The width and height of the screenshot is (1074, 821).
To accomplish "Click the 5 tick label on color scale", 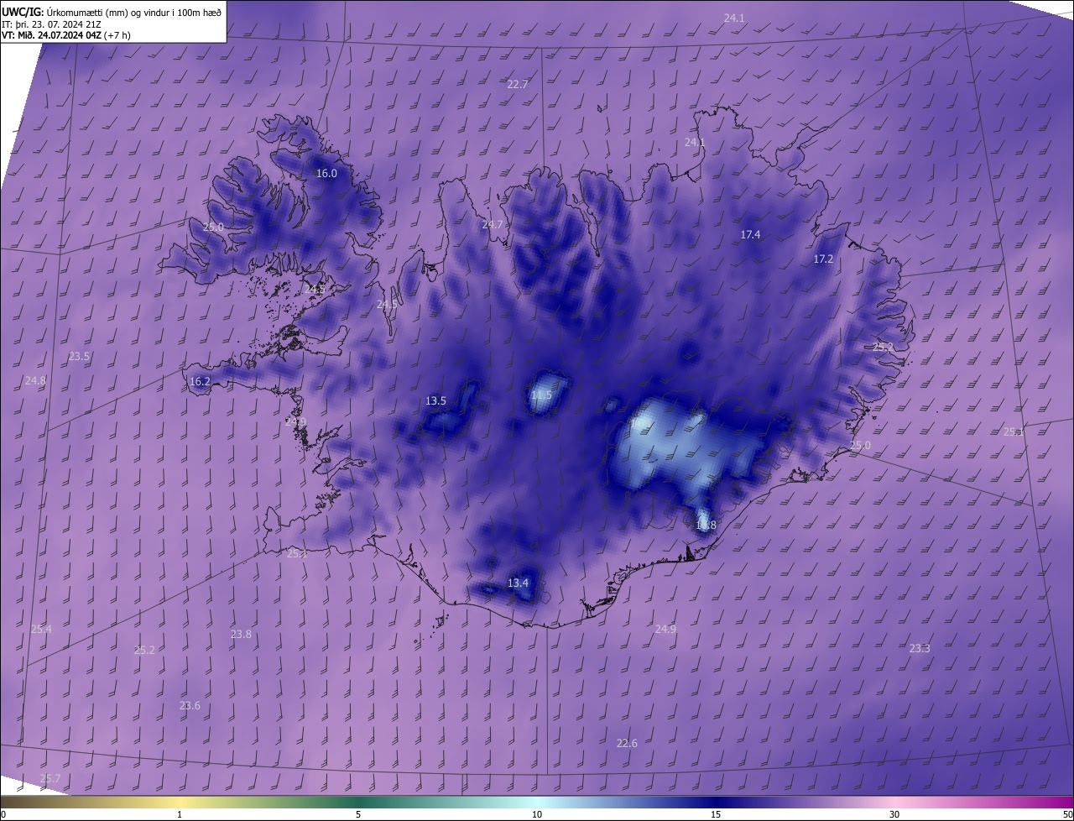I will 358,814.
